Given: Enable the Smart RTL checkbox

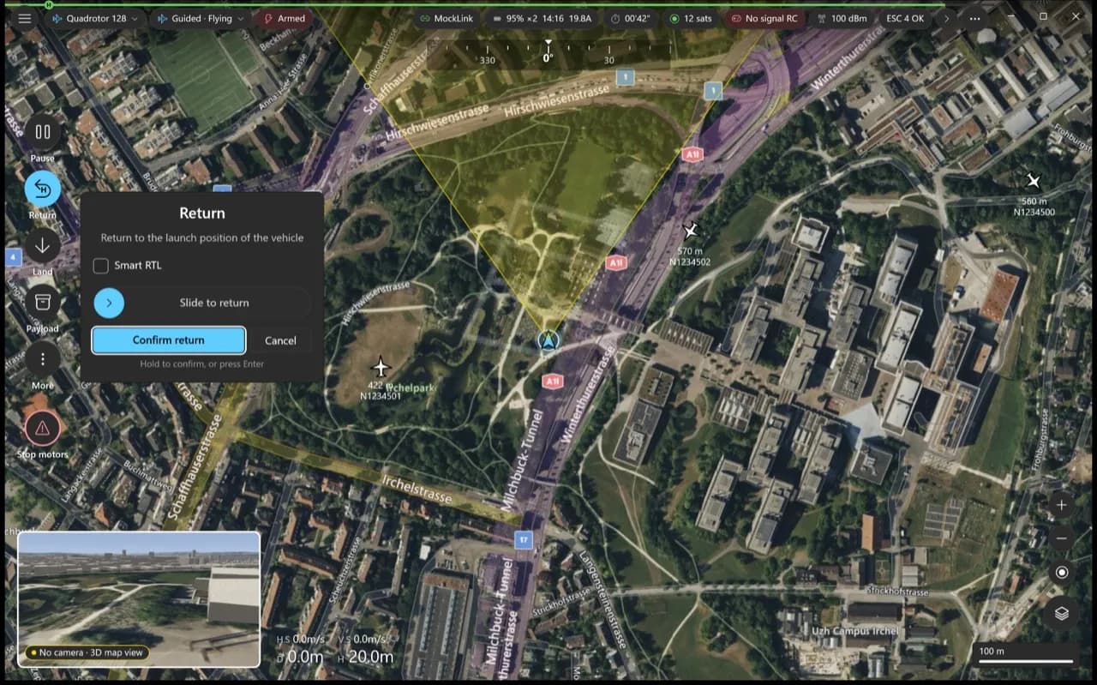Looking at the screenshot, I should tap(101, 266).
